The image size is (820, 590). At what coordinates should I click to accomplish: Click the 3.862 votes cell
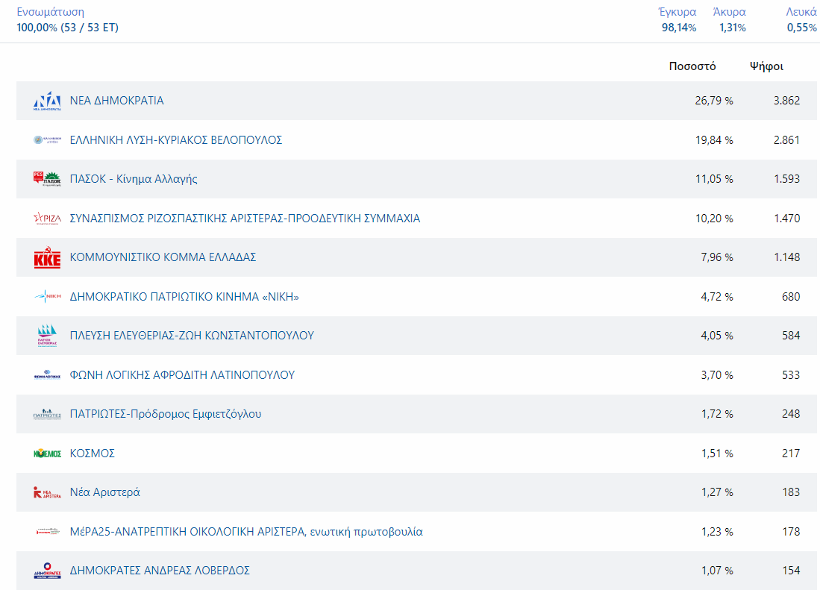(x=787, y=101)
